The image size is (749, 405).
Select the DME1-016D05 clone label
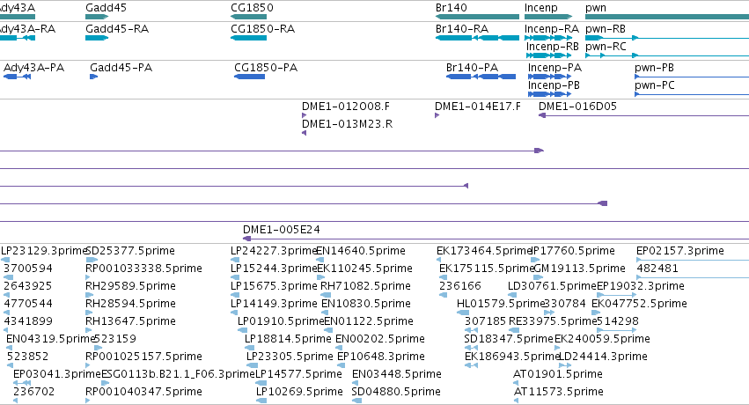click(x=577, y=106)
